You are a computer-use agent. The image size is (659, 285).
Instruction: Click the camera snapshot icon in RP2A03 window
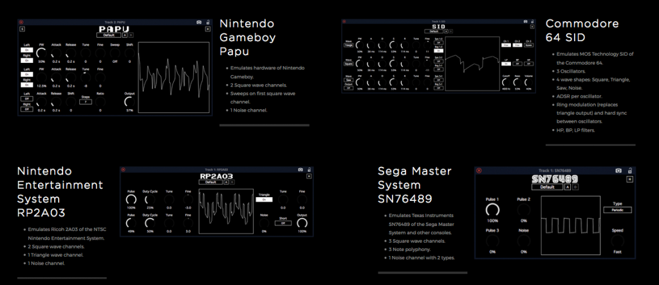(300, 169)
